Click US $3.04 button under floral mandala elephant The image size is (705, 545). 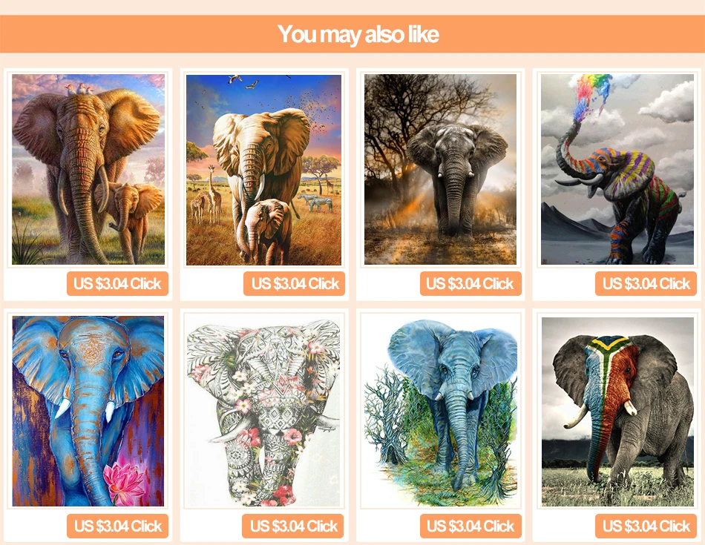292,526
